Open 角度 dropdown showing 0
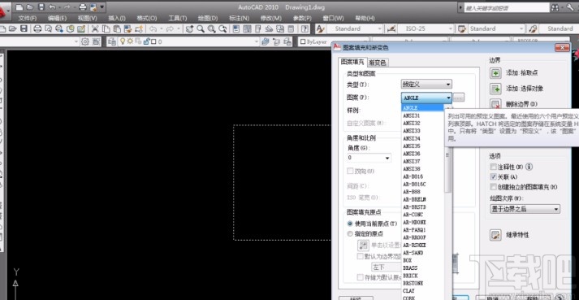Viewport: 579px width, 300px height. [369, 158]
